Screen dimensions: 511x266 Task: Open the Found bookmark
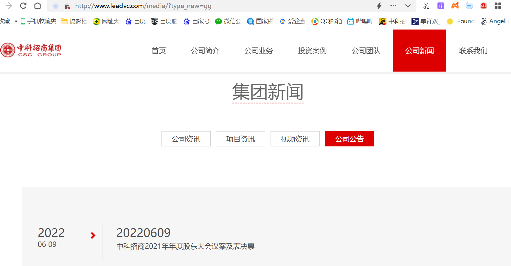460,21
